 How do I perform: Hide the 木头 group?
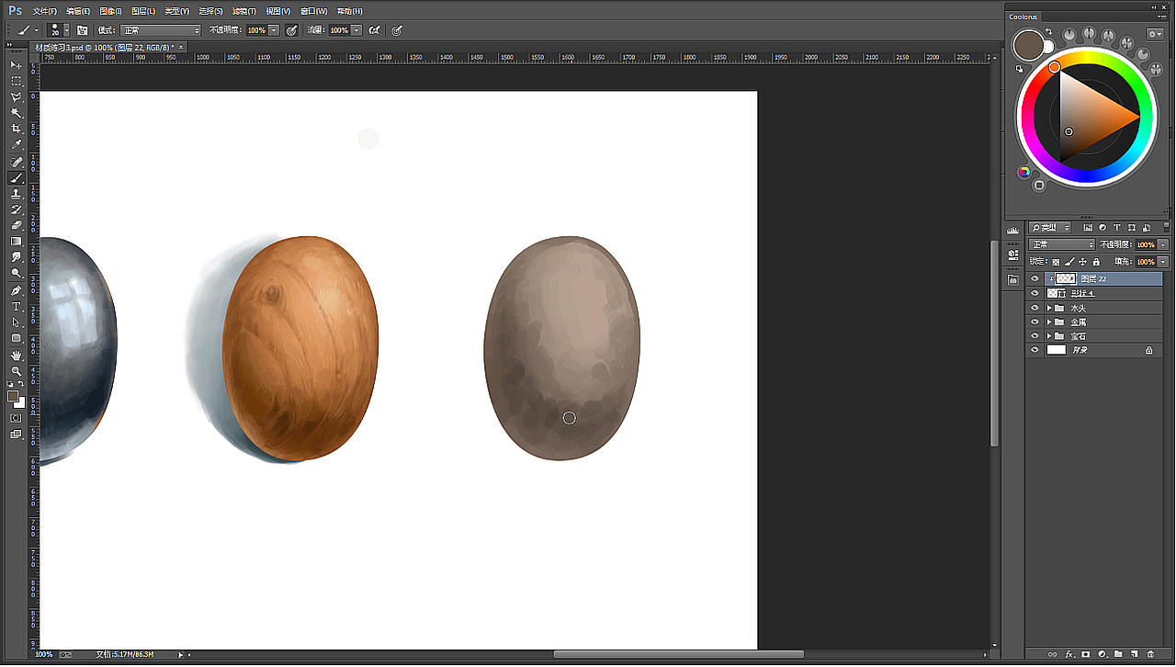(x=1035, y=308)
